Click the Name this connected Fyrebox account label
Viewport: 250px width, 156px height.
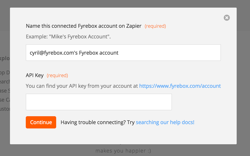(84, 26)
